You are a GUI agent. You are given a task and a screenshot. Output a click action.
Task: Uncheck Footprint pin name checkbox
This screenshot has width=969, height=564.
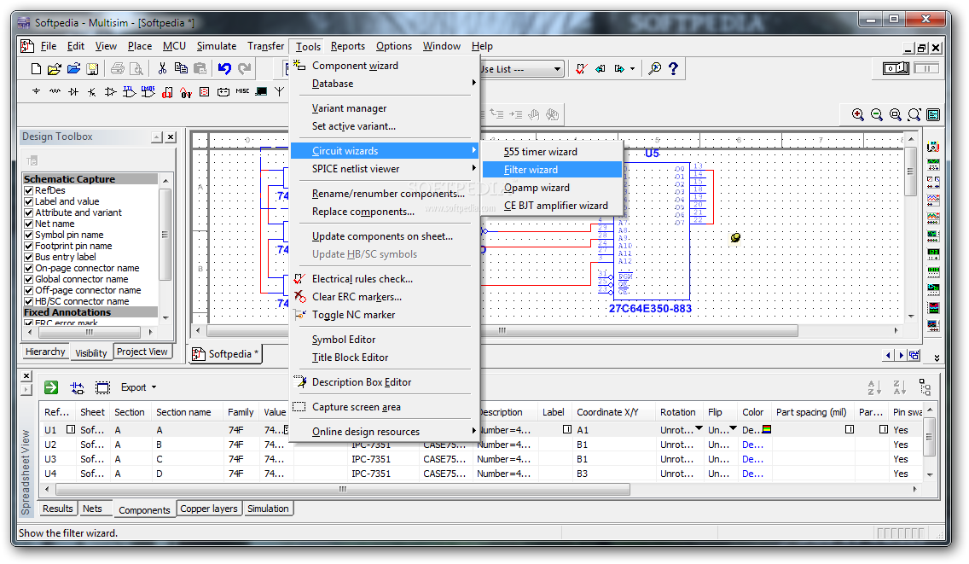pos(28,246)
